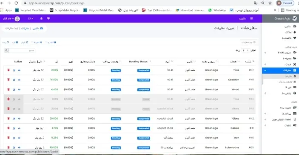View the Cables booking details
Screen dimensions: 299x155
19,128
